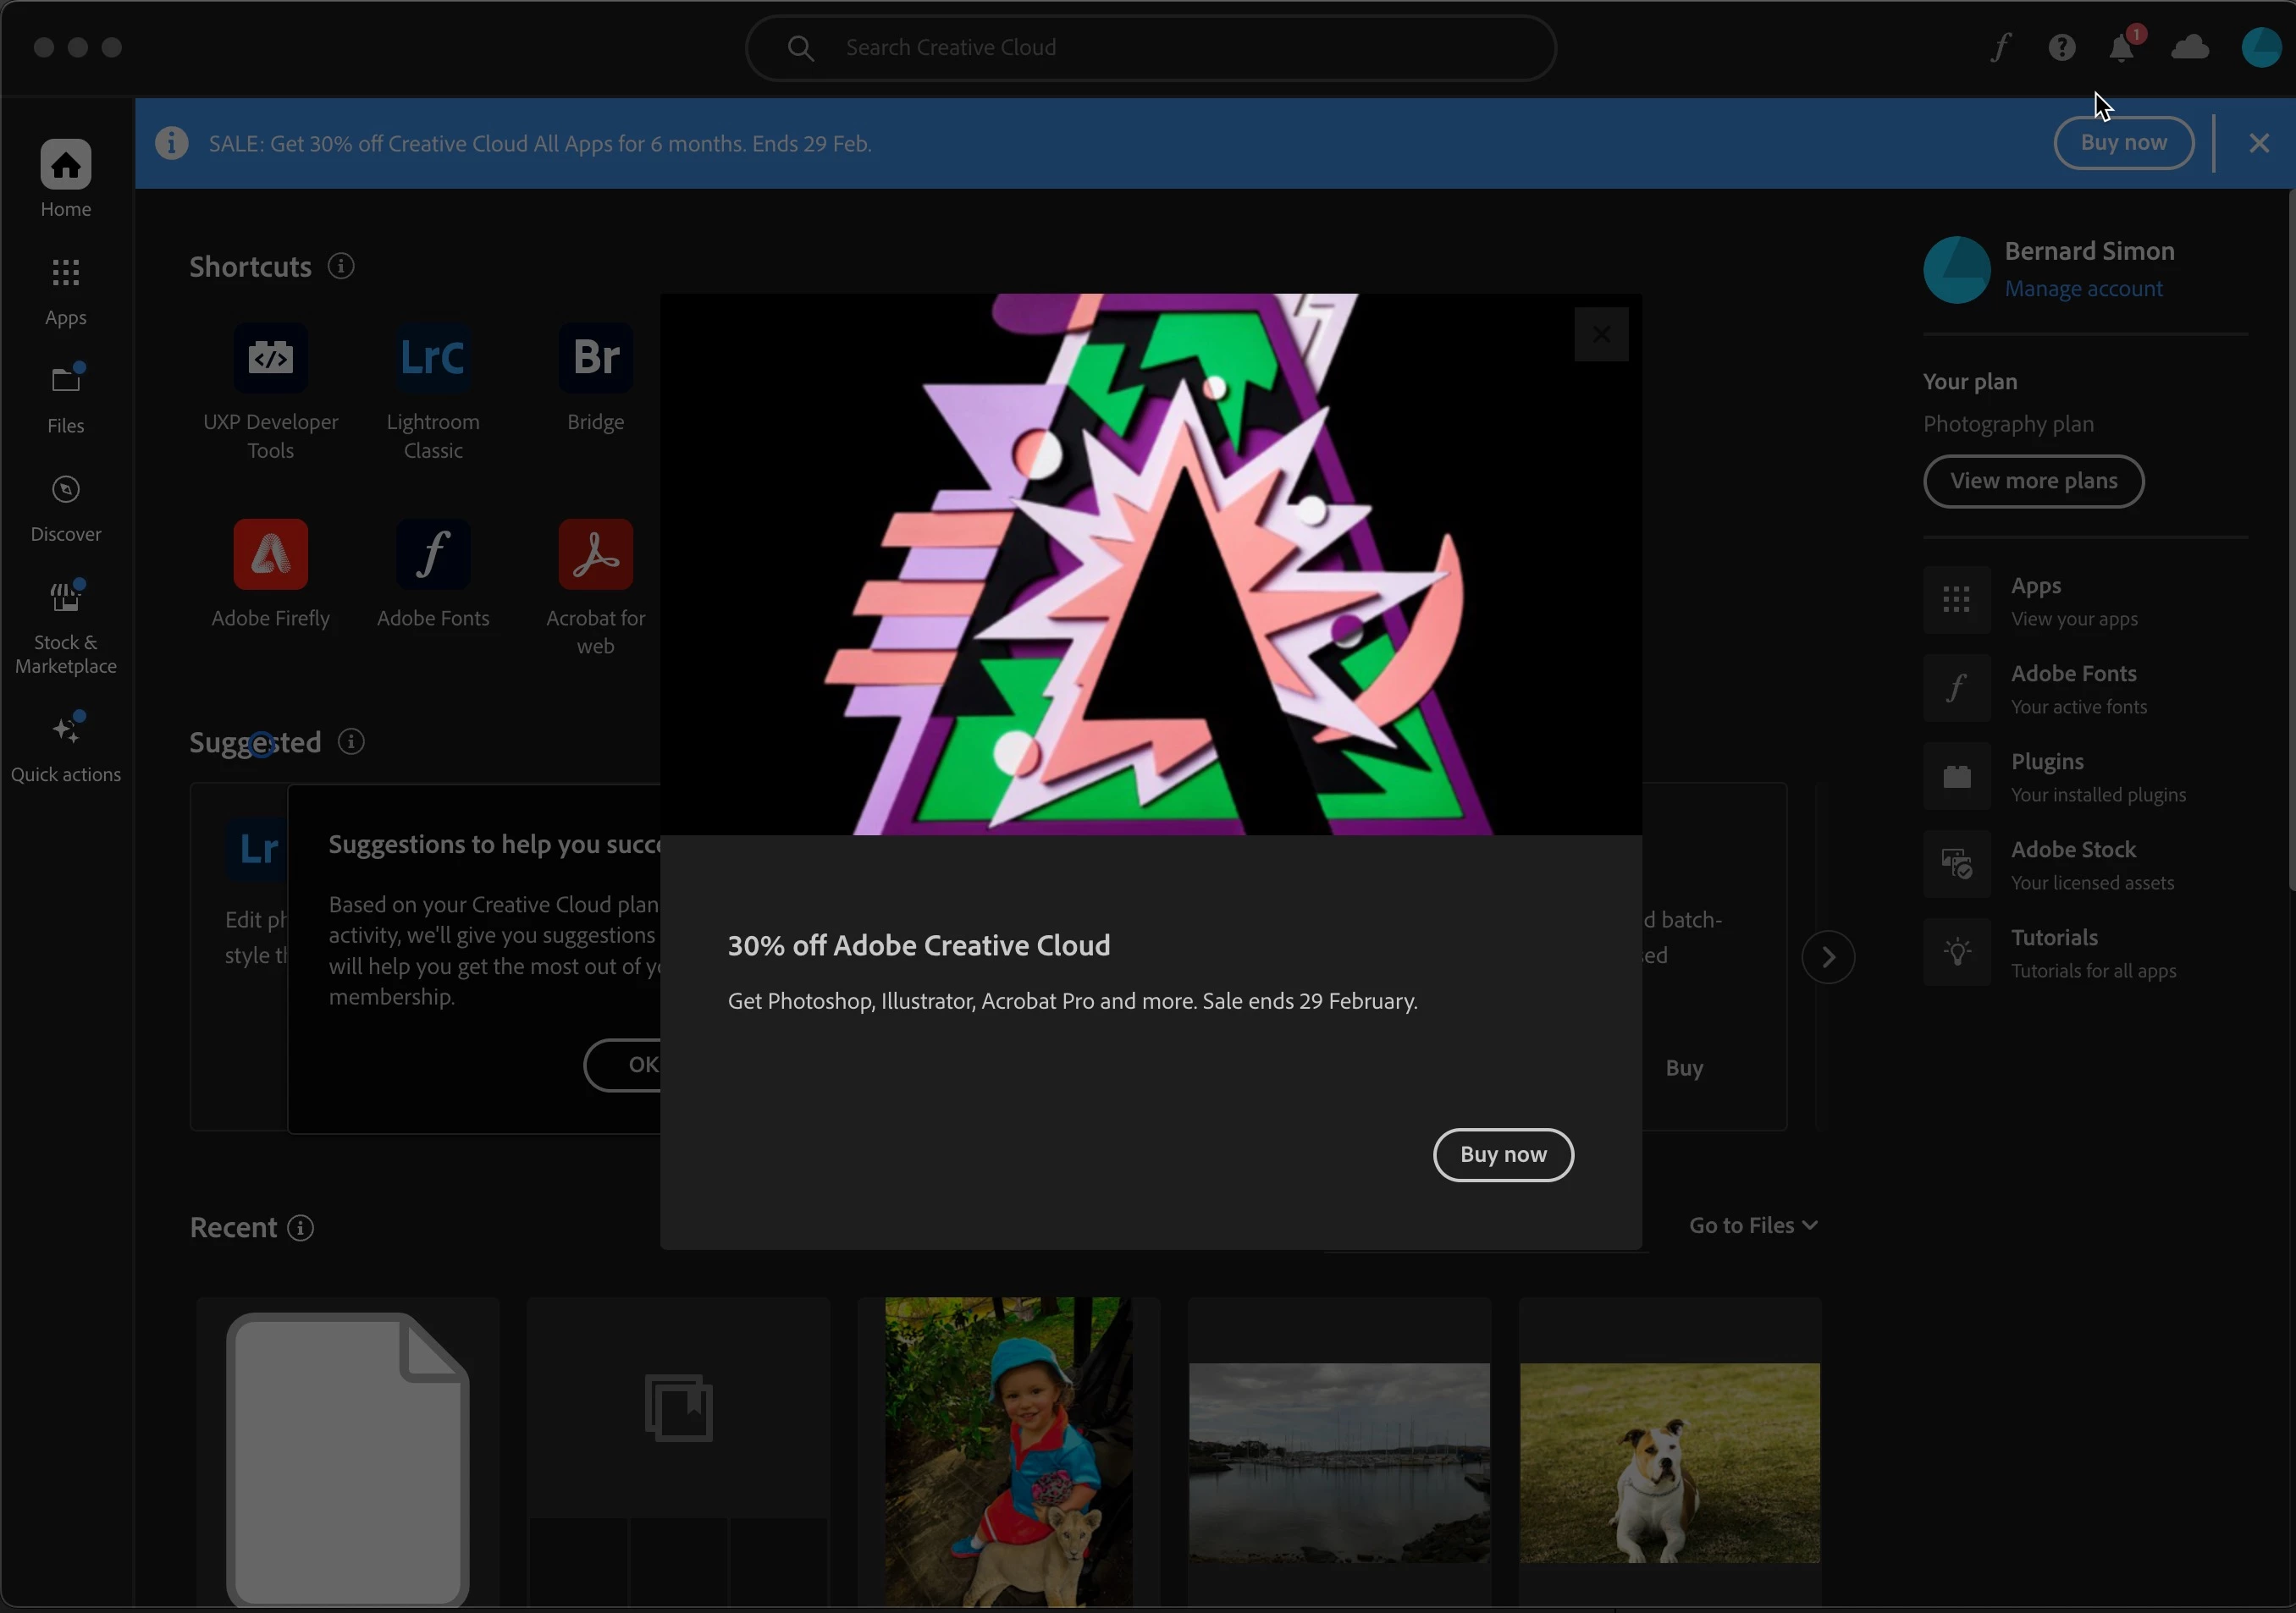Open the Adobe Fonts icon in the top bar
The image size is (2296, 1613).
coord(2000,47)
